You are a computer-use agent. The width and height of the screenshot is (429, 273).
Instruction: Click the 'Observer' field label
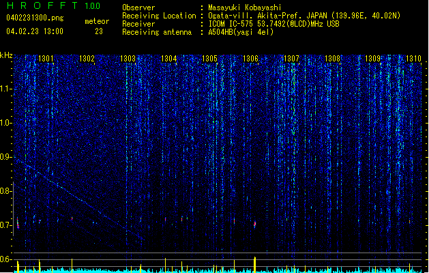point(138,8)
